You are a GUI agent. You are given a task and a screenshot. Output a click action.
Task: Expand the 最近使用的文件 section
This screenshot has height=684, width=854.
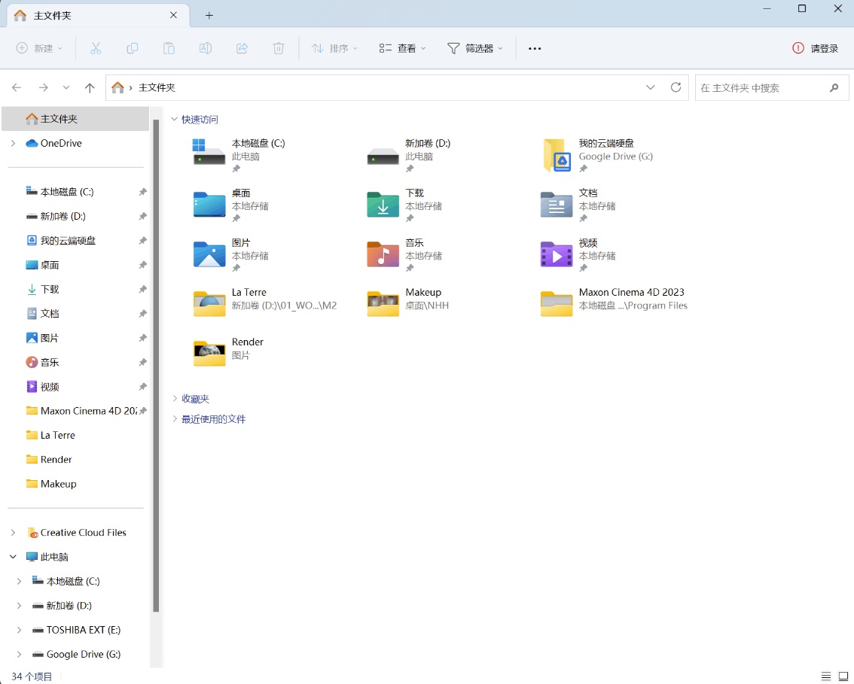pyautogui.click(x=174, y=419)
